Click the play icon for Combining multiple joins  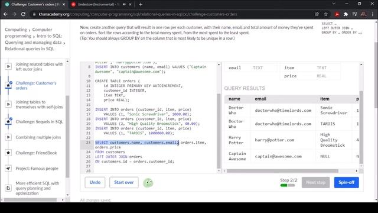click(8, 137)
